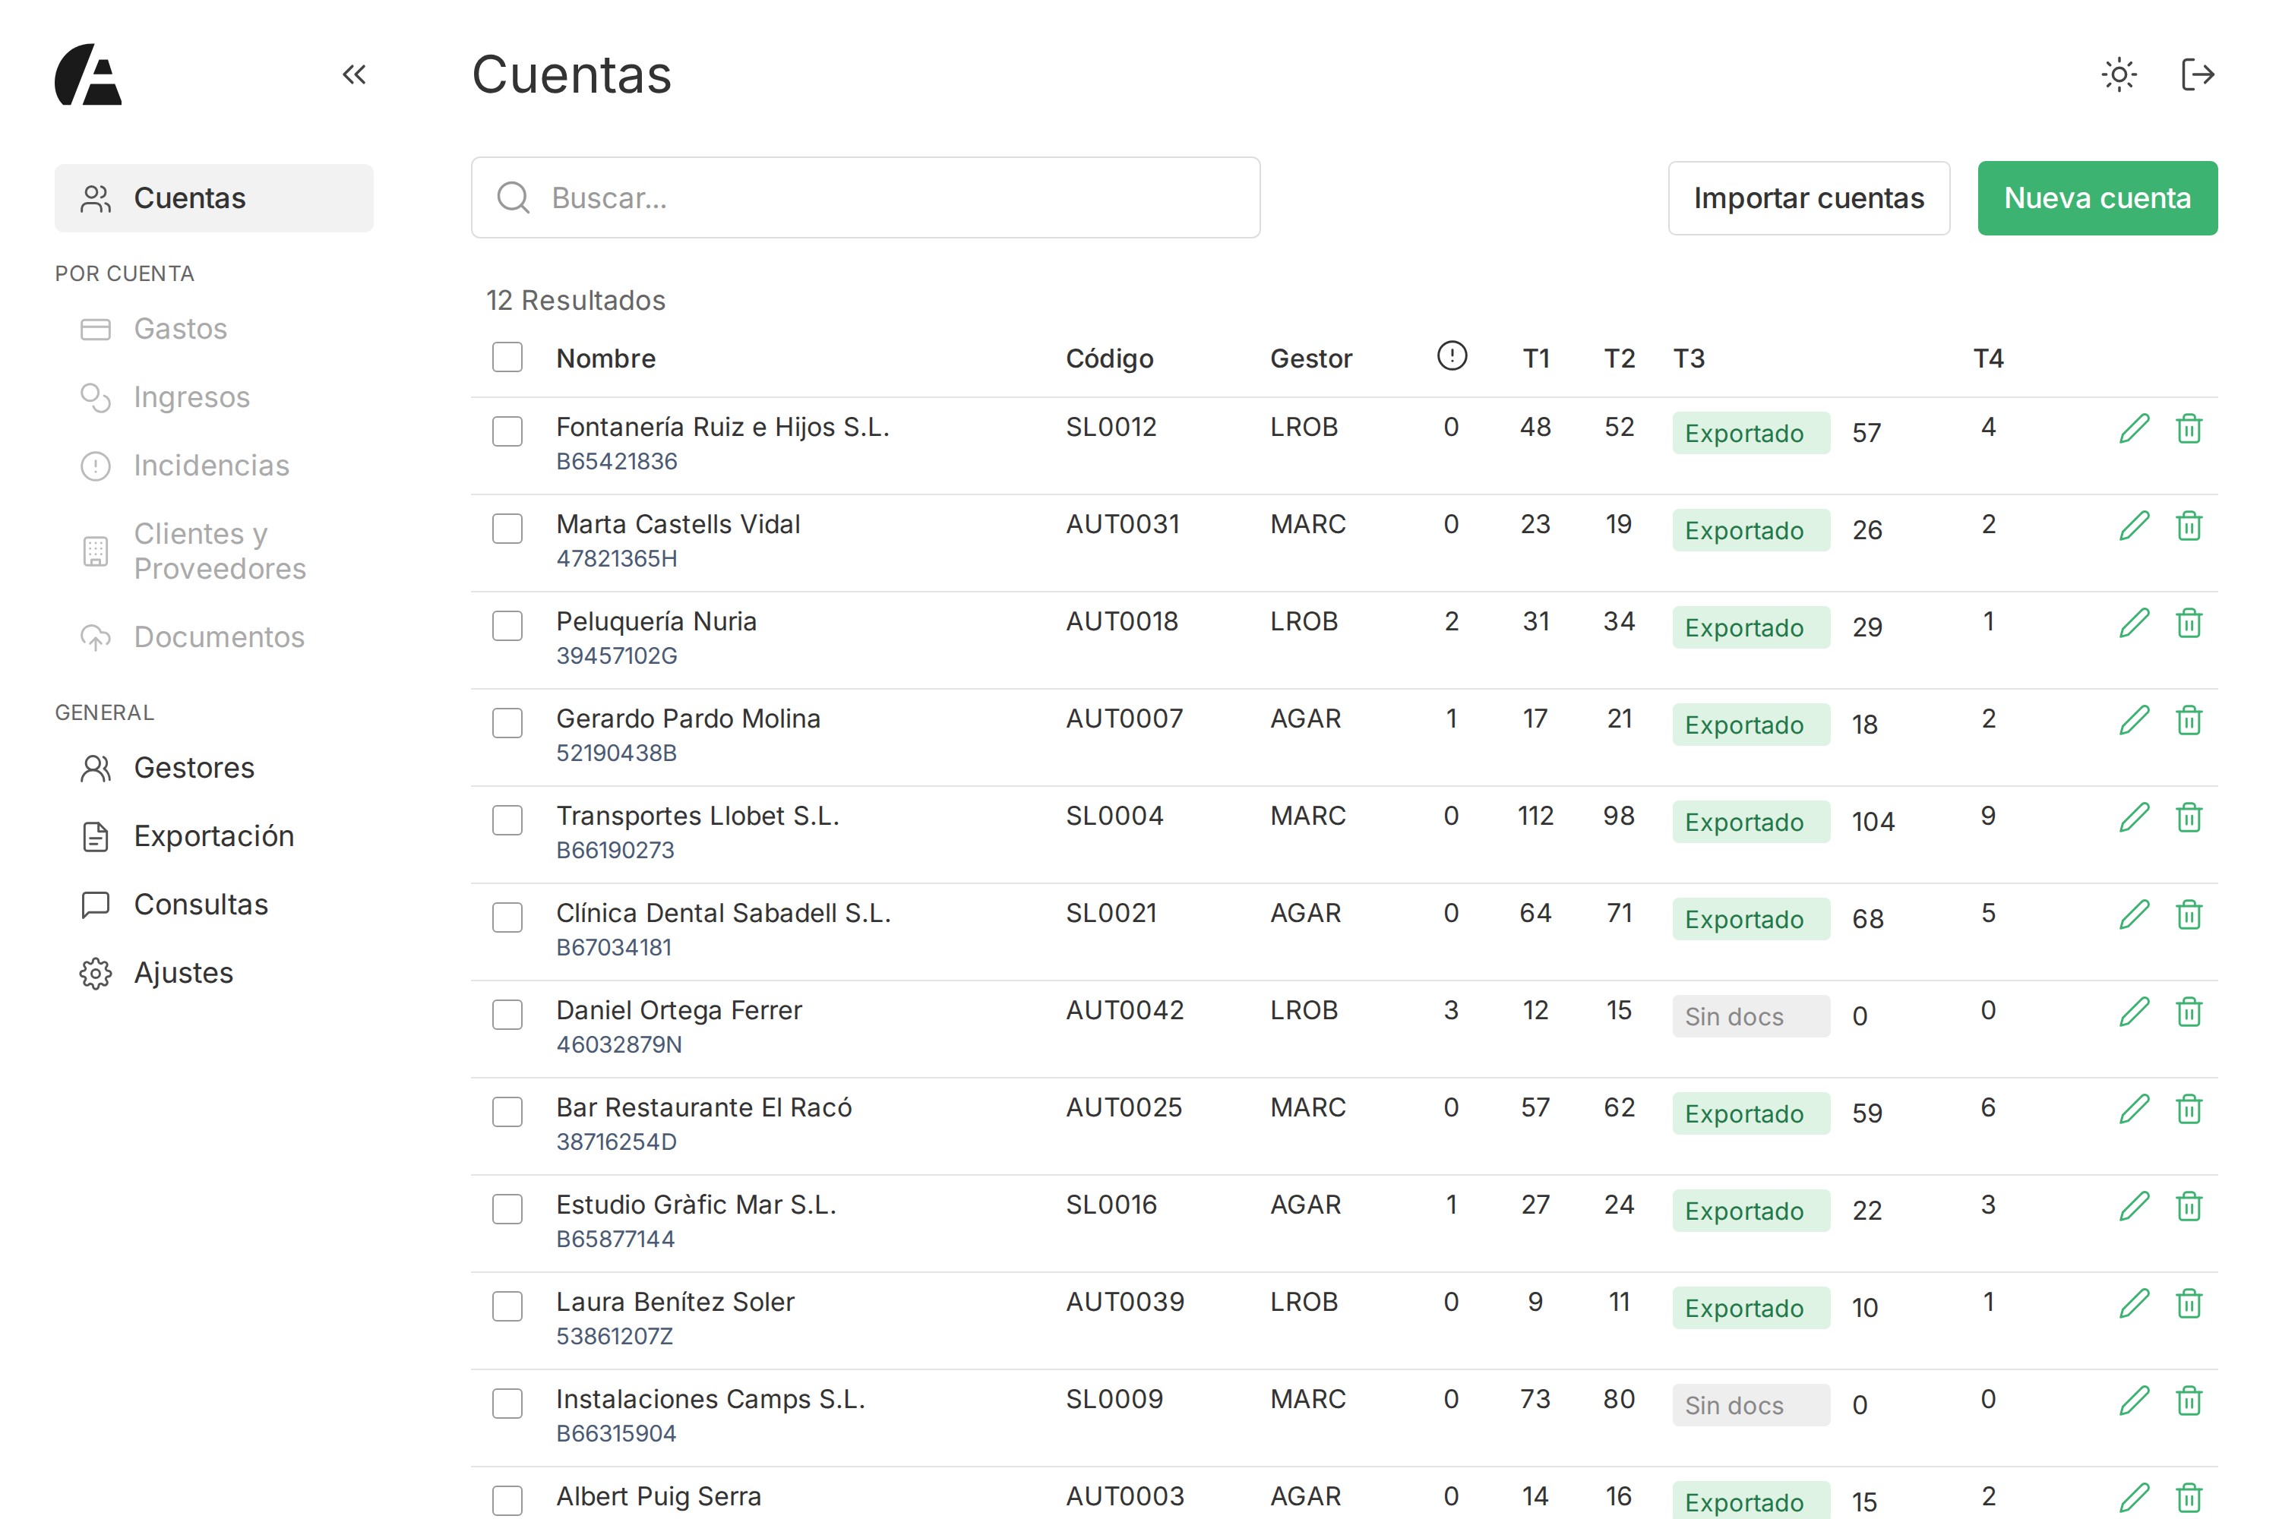Click code SL0021 cell
This screenshot has height=1519, width=2279.
point(1111,913)
